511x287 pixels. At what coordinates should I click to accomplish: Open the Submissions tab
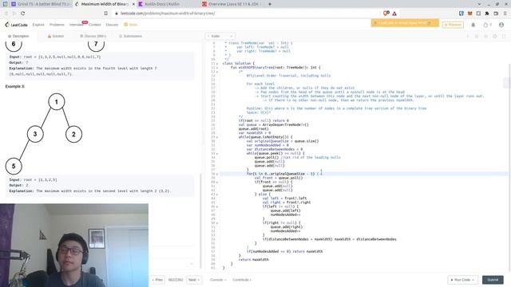click(x=130, y=36)
